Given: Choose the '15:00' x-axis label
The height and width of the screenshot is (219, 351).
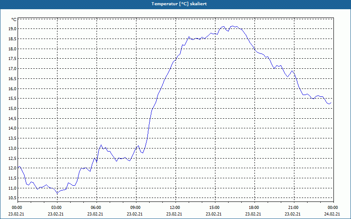Looking at the screenshot, I should point(215,208).
